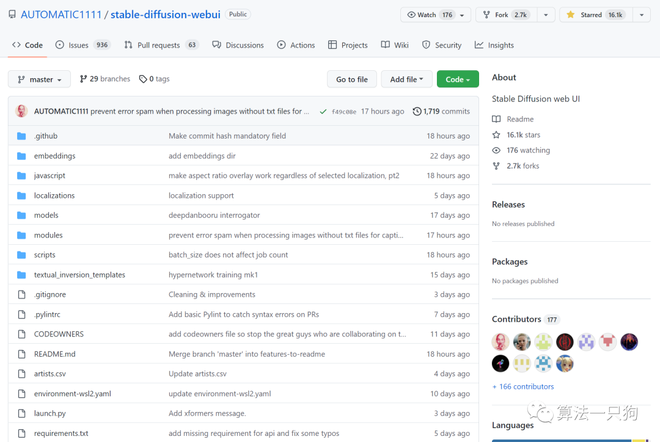Open commit hash f49c08e

(x=344, y=112)
